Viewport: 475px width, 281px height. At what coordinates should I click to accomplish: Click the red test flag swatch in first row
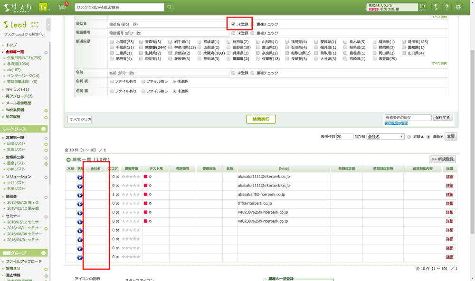click(x=146, y=177)
